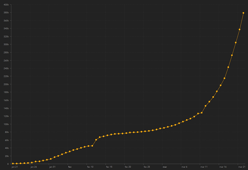Image resolution: width=248 pixels, height=170 pixels.
Task: Click the 60k y-axis label
Action: tap(7, 140)
